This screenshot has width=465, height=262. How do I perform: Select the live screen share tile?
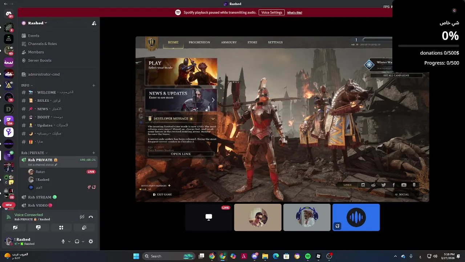point(209,217)
